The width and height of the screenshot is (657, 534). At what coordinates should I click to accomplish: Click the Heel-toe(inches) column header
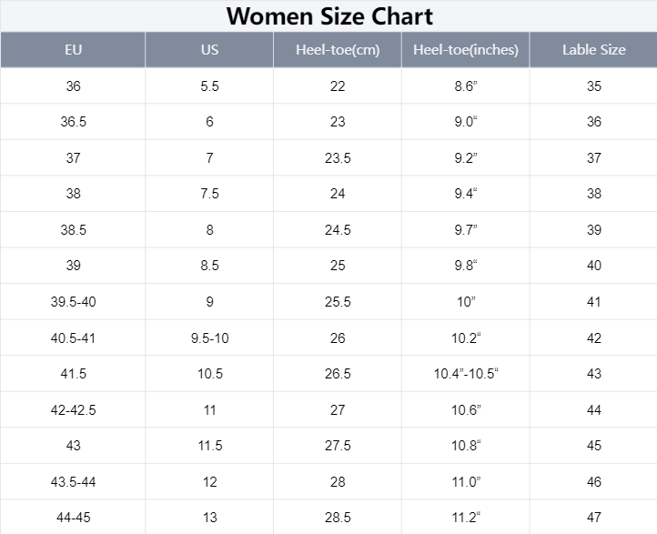coord(466,50)
